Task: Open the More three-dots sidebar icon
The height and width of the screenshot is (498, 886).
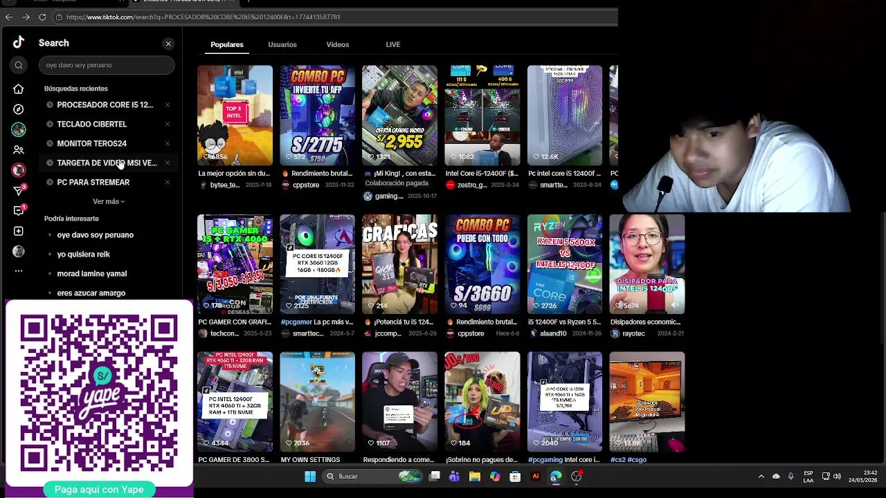Action: 19,270
